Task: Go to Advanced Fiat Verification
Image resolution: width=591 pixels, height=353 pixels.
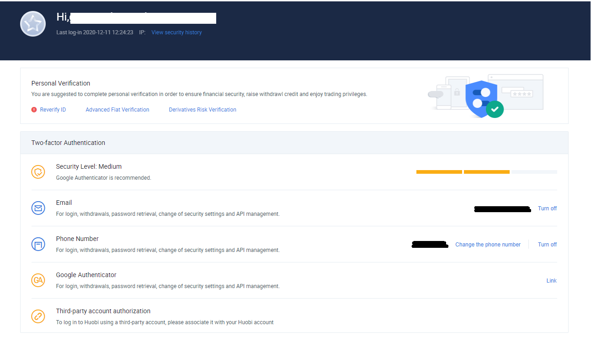Action: point(117,110)
